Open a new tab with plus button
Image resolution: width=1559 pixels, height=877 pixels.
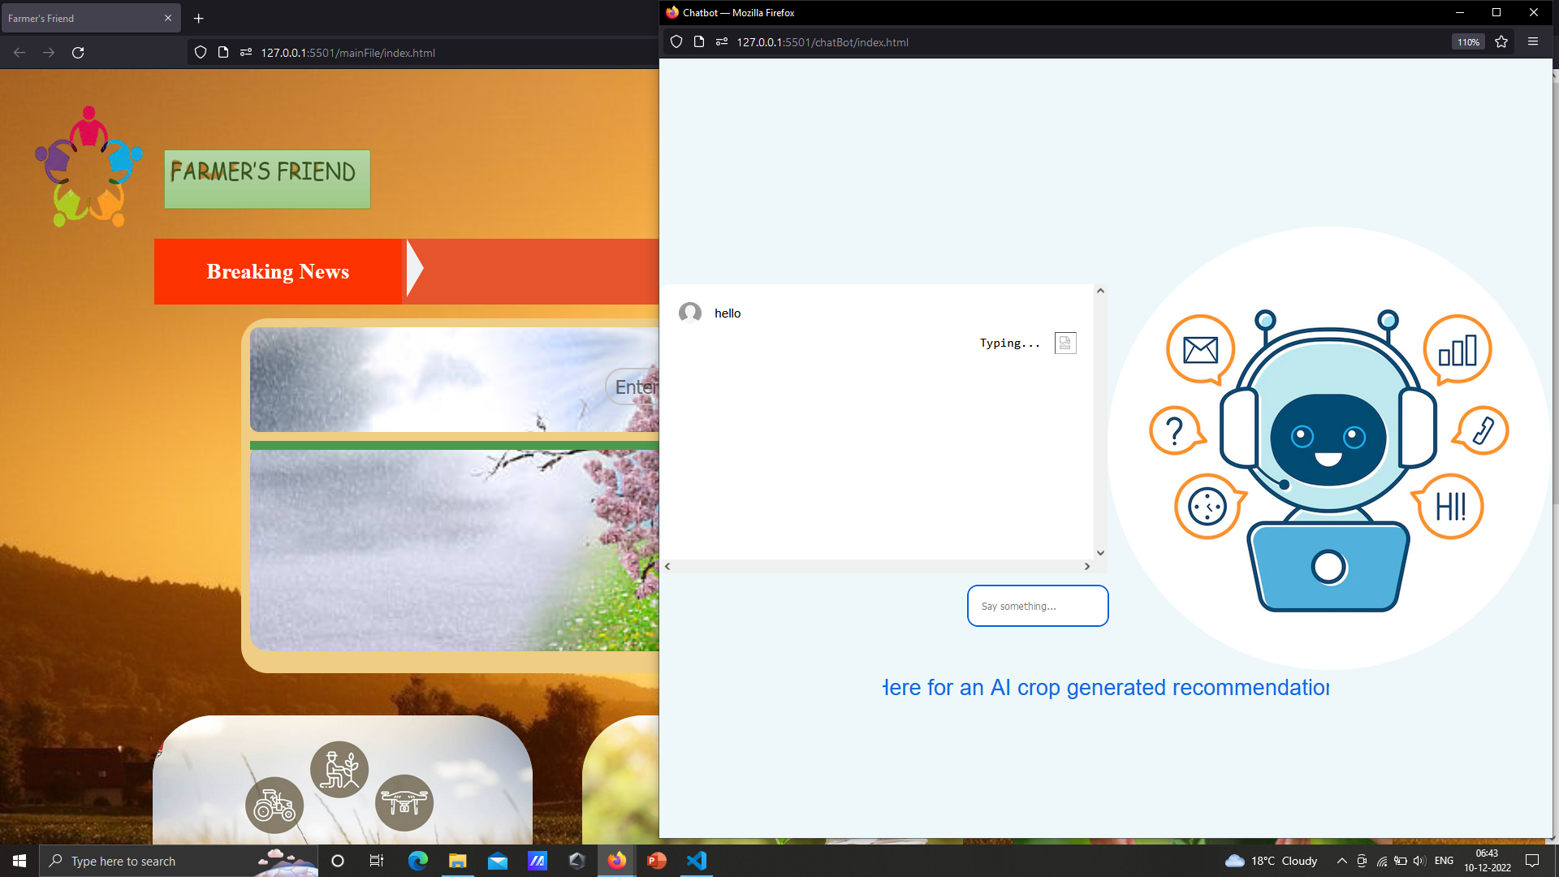tap(198, 18)
